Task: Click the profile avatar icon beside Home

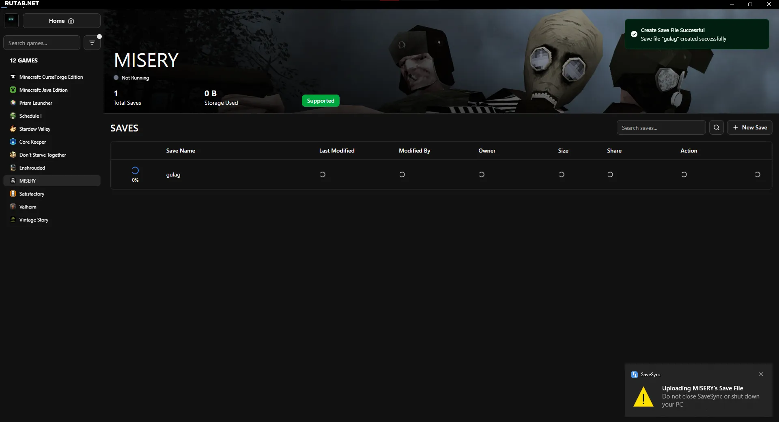Action: 11,20
